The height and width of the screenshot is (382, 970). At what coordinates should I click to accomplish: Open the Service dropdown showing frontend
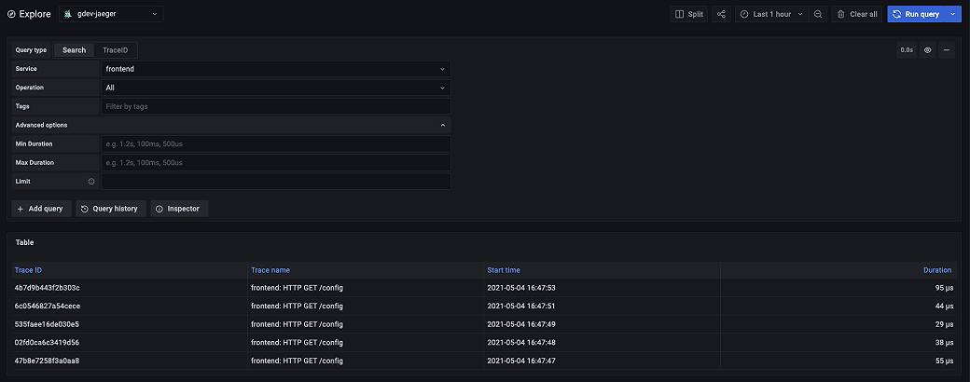(x=275, y=69)
